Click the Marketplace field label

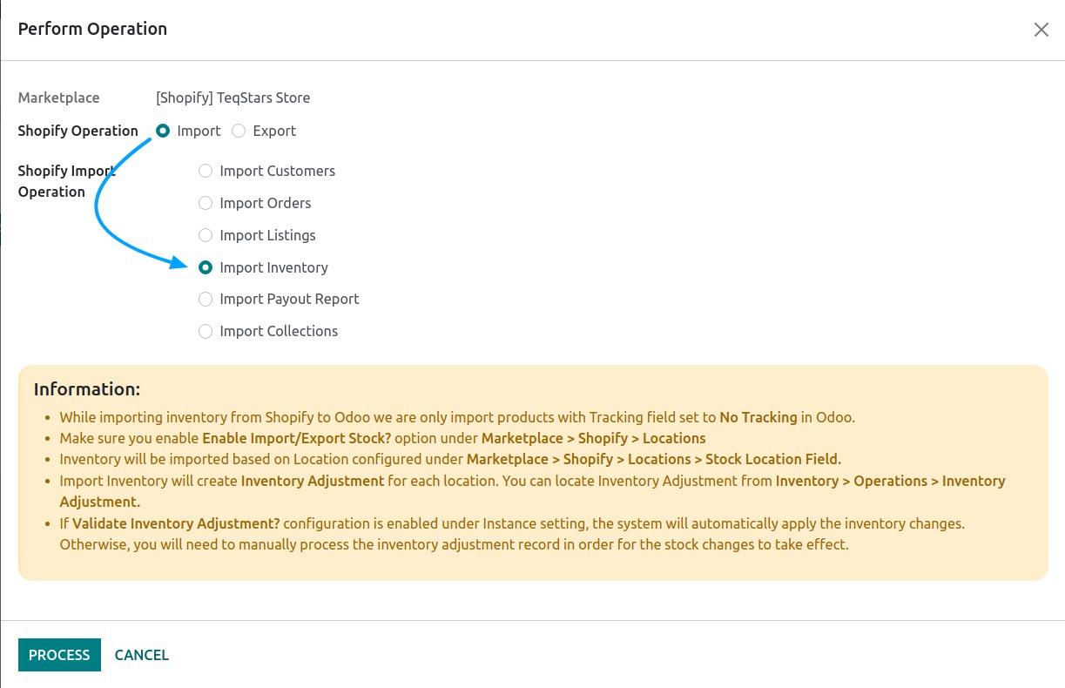[x=59, y=98]
